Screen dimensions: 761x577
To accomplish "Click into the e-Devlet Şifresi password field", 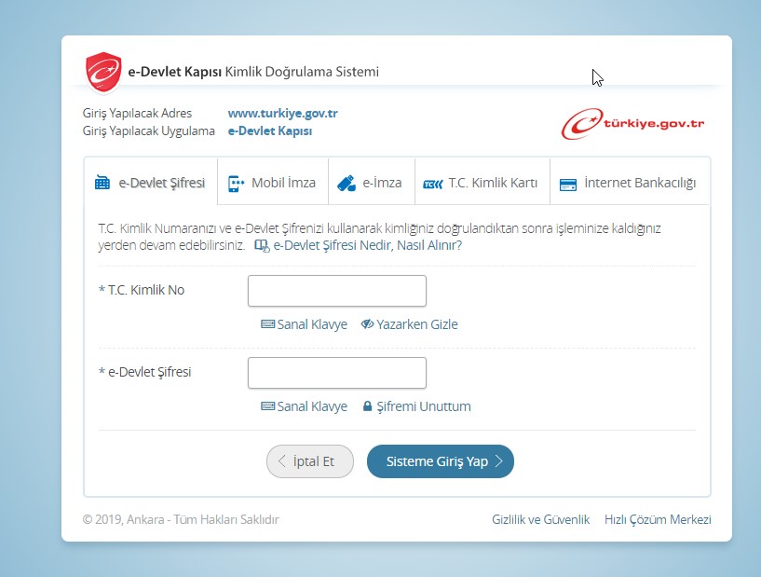I will click(336, 373).
